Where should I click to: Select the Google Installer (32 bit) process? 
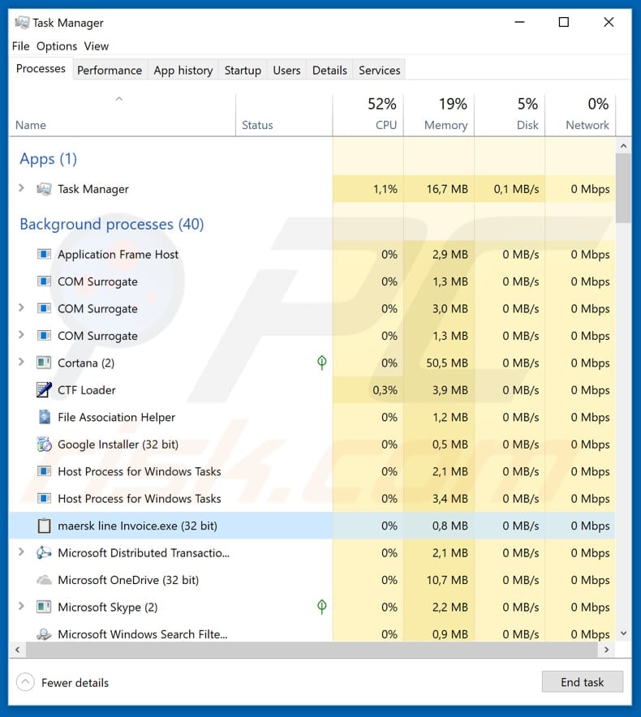click(x=312, y=444)
